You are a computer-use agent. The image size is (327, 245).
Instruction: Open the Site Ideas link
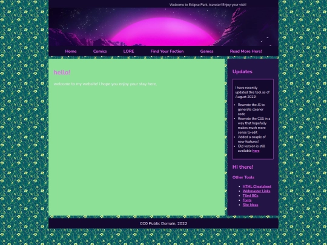250,205
